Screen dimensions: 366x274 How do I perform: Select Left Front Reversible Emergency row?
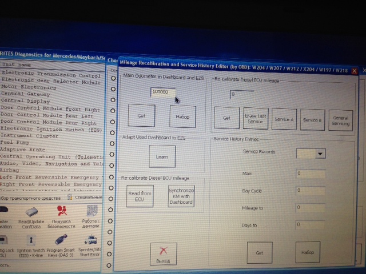tap(51, 178)
